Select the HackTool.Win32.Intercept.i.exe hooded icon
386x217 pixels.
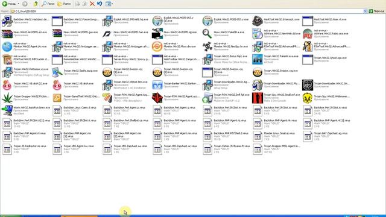click(258, 21)
